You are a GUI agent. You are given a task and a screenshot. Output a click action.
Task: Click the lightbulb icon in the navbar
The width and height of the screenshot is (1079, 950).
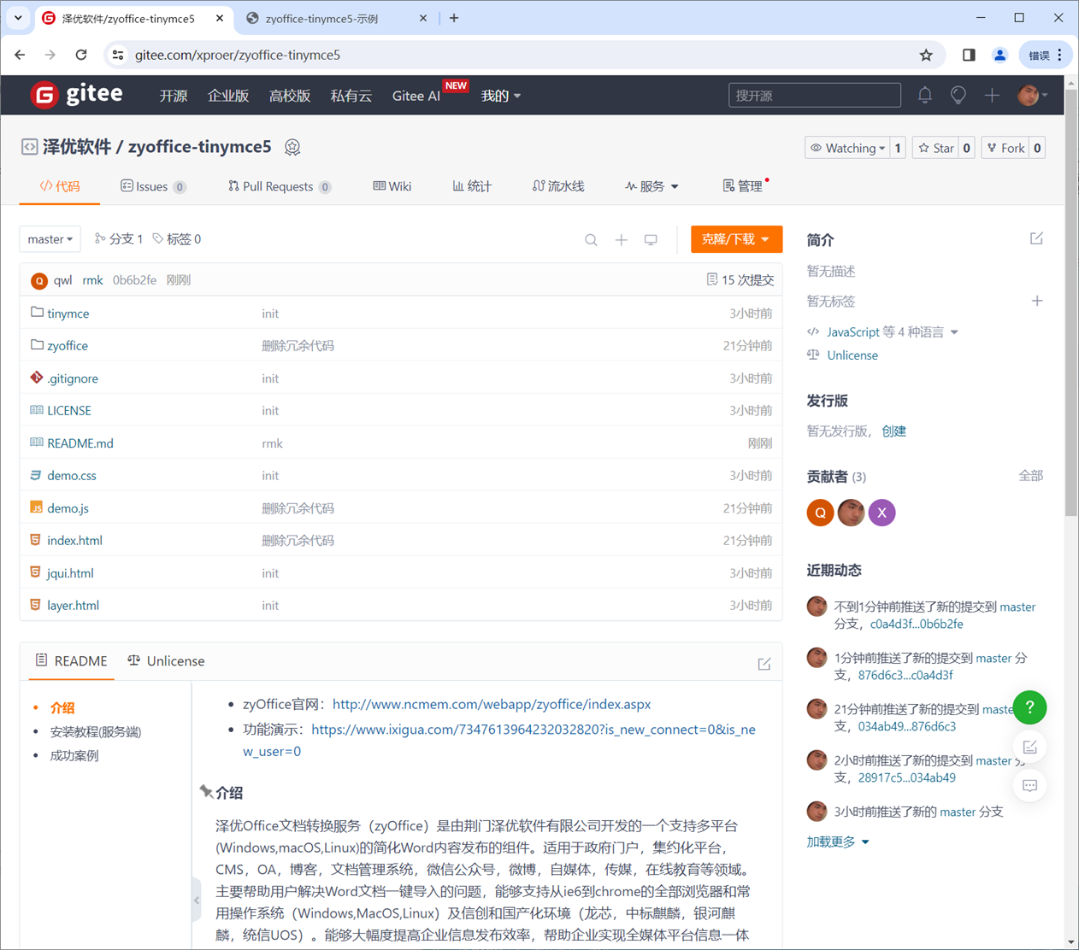click(x=958, y=95)
